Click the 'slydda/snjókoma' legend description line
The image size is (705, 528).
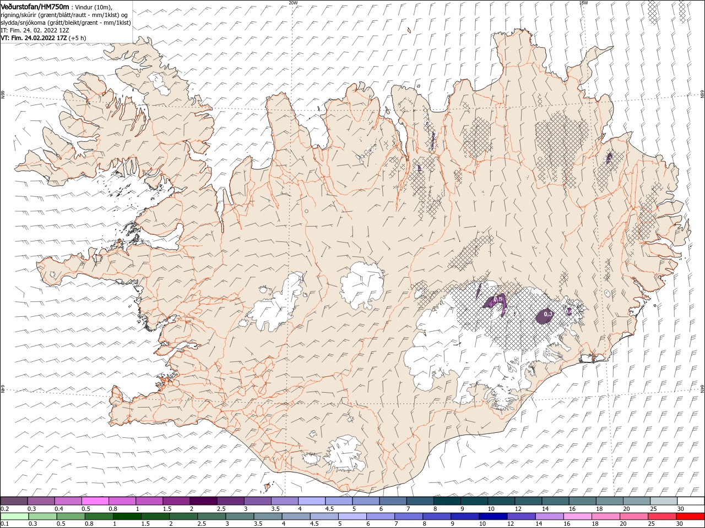[66, 23]
